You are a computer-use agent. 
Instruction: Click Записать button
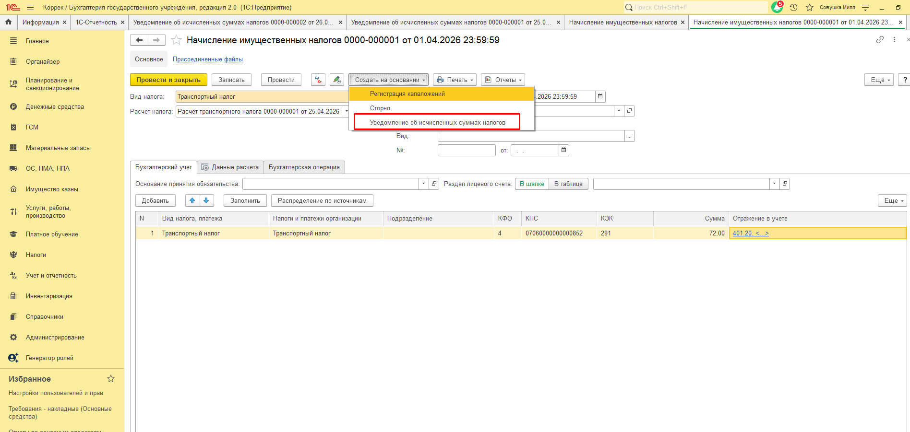[231, 80]
